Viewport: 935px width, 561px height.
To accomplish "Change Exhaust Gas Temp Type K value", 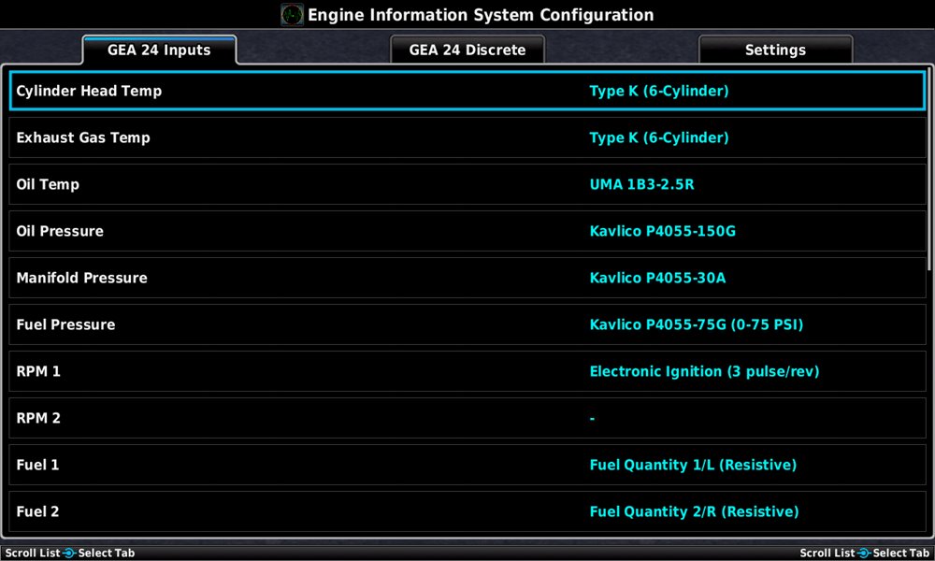I will tap(659, 137).
